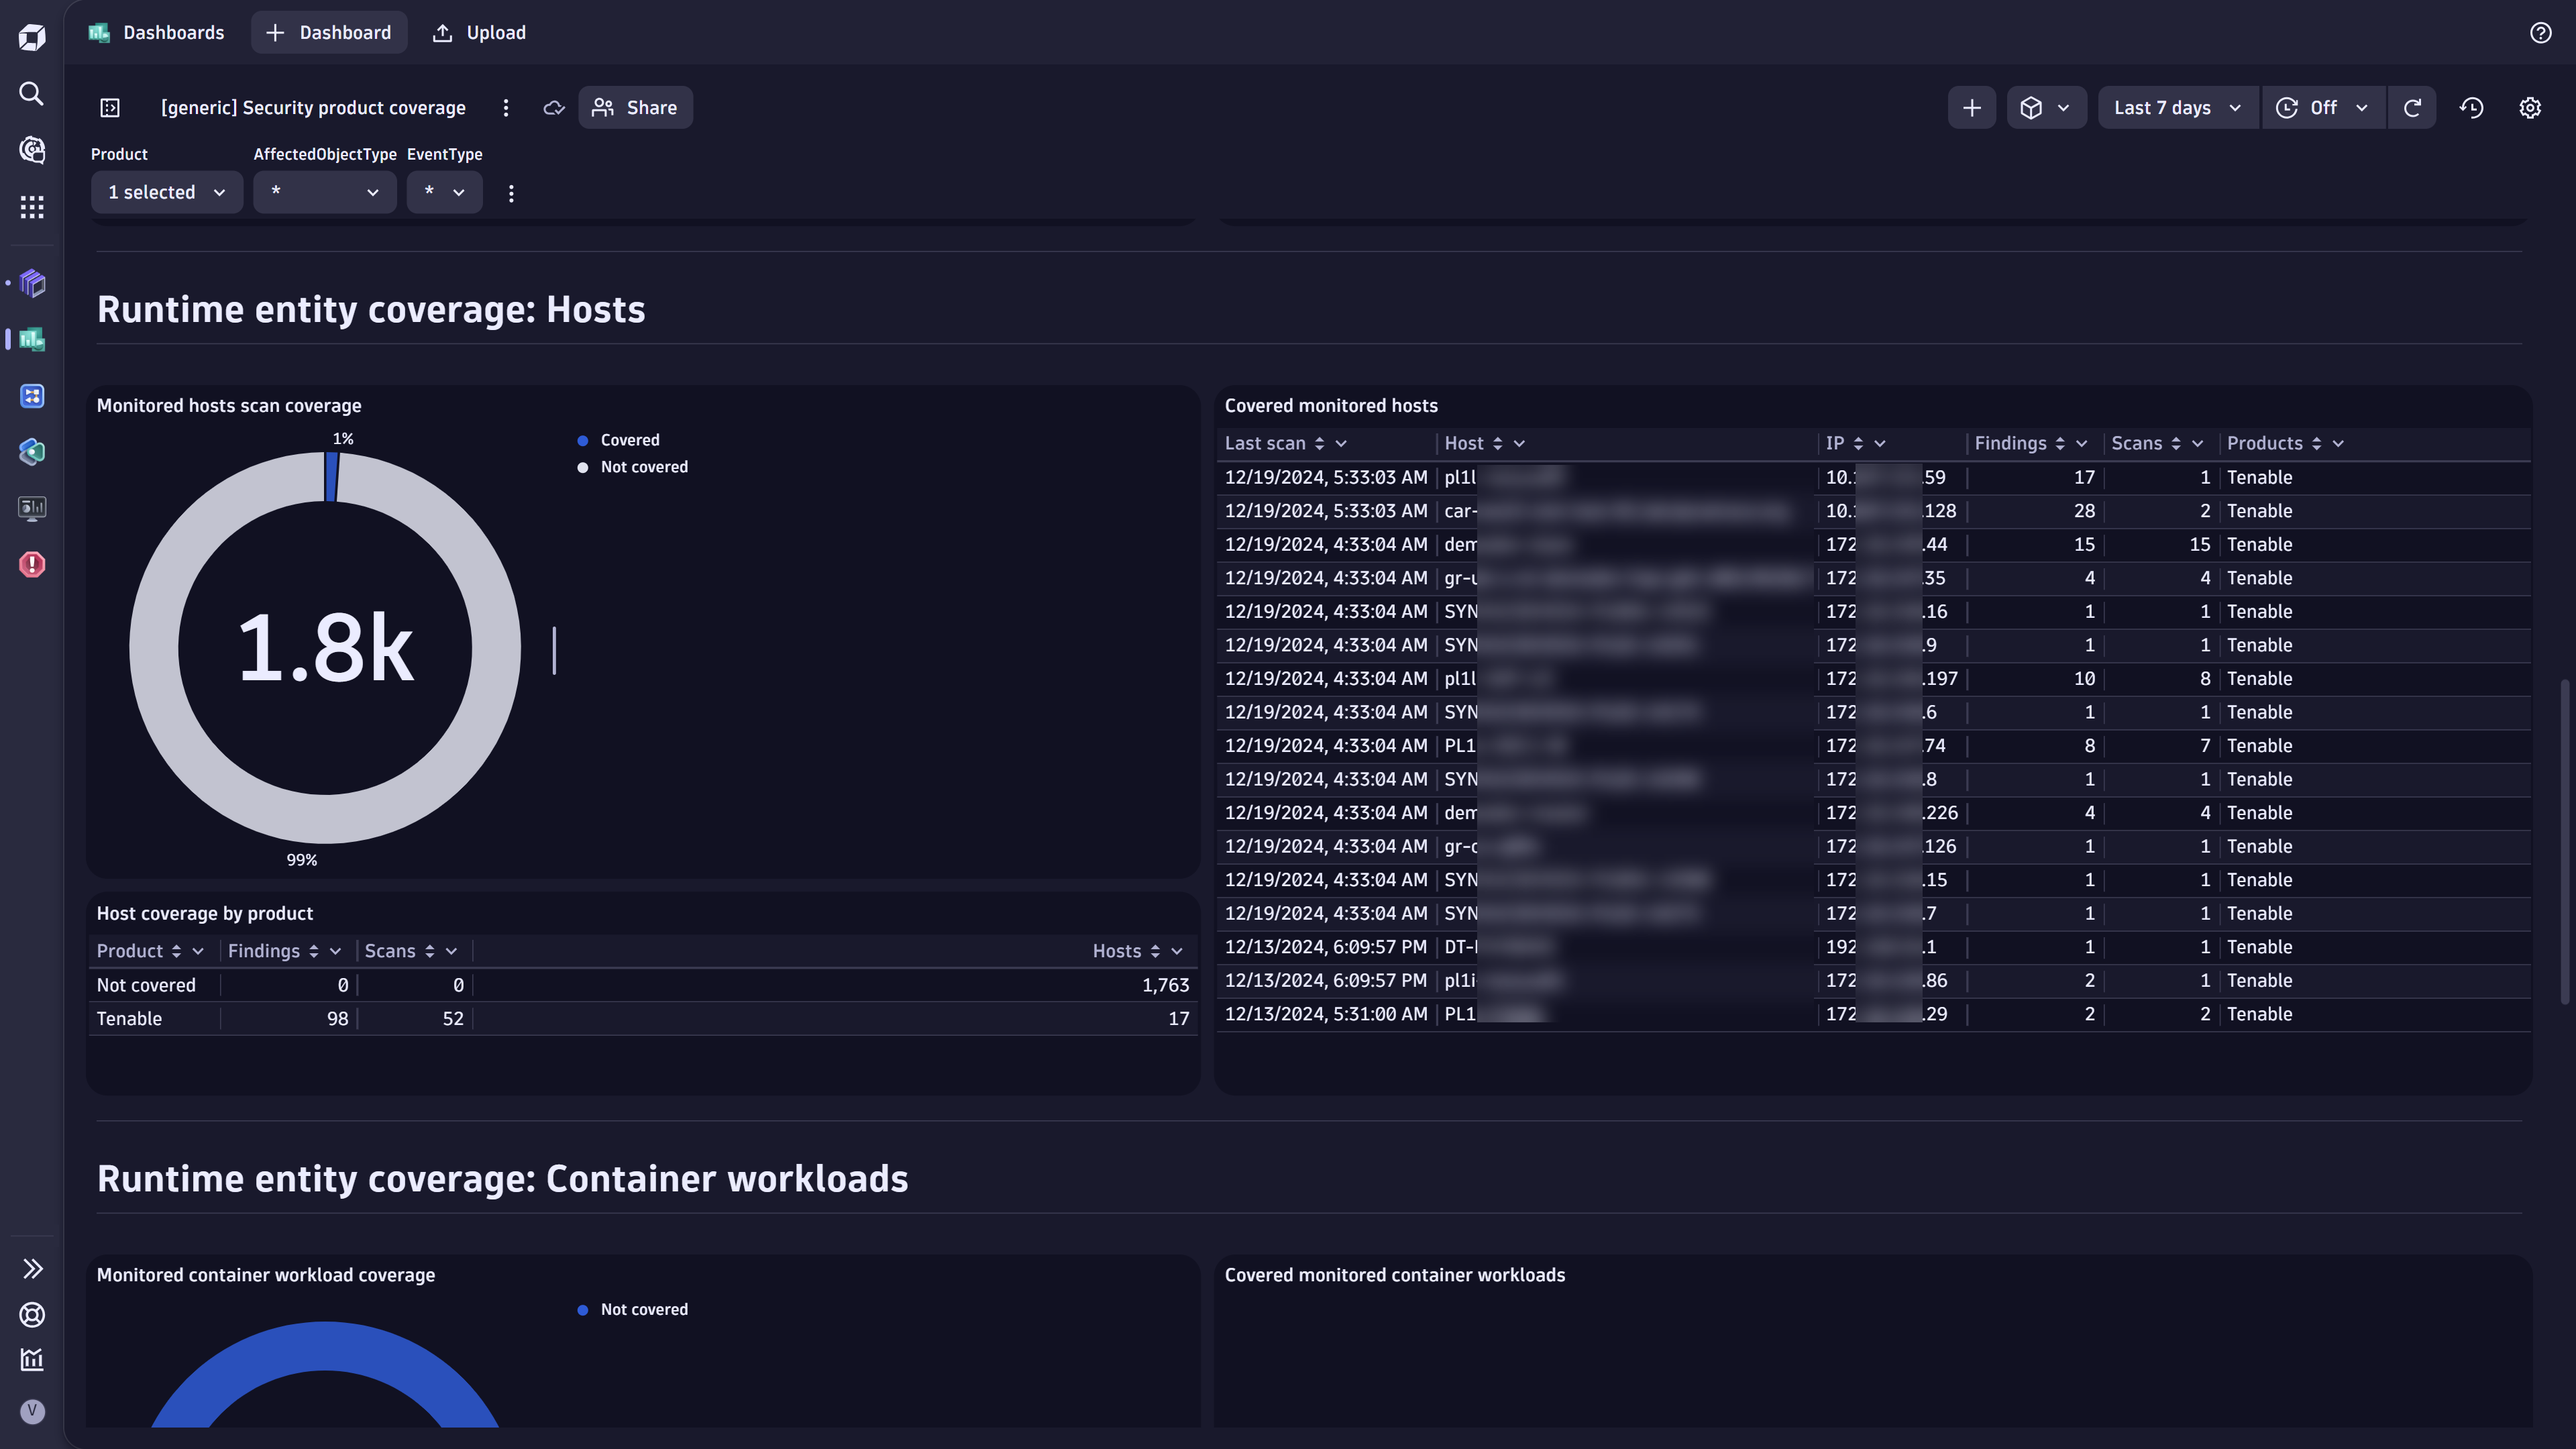
Task: Open dashboard settings with the gear icon
Action: tap(2530, 107)
